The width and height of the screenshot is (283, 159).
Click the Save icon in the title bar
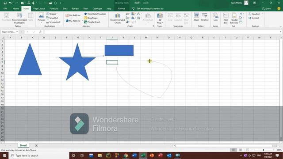[x=5, y=3]
